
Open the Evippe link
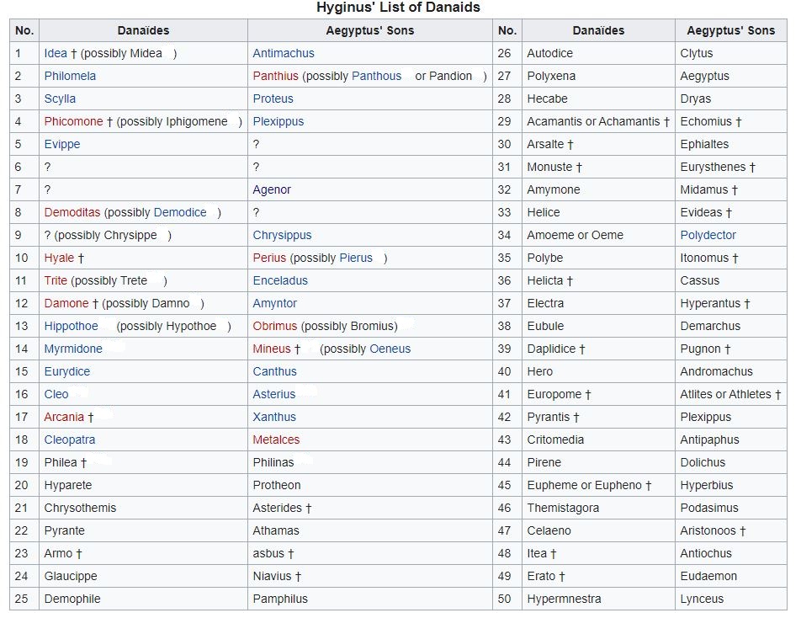[x=62, y=144]
